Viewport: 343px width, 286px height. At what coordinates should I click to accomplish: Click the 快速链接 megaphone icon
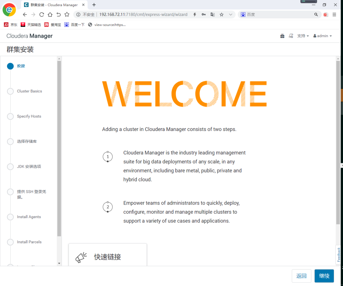[81, 257]
